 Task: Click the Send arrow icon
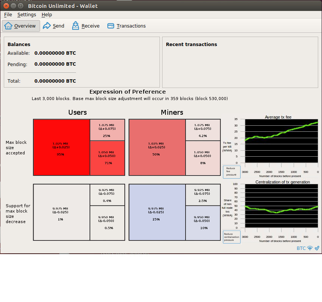(46, 26)
